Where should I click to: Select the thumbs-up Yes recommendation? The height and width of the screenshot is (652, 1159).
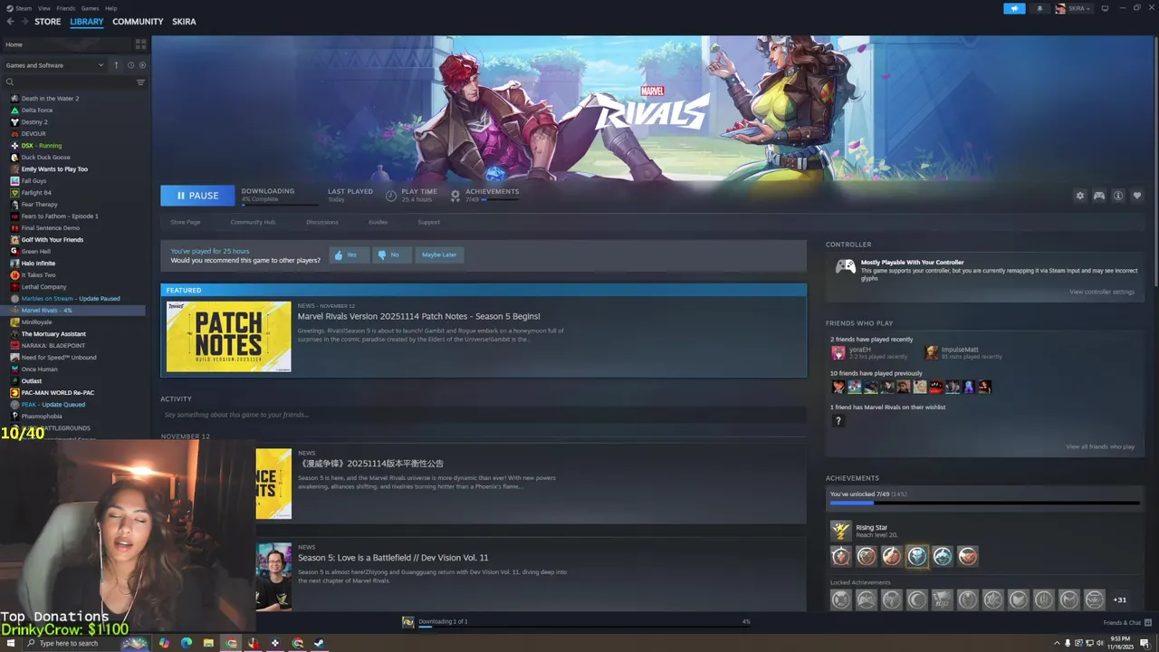pos(350,254)
